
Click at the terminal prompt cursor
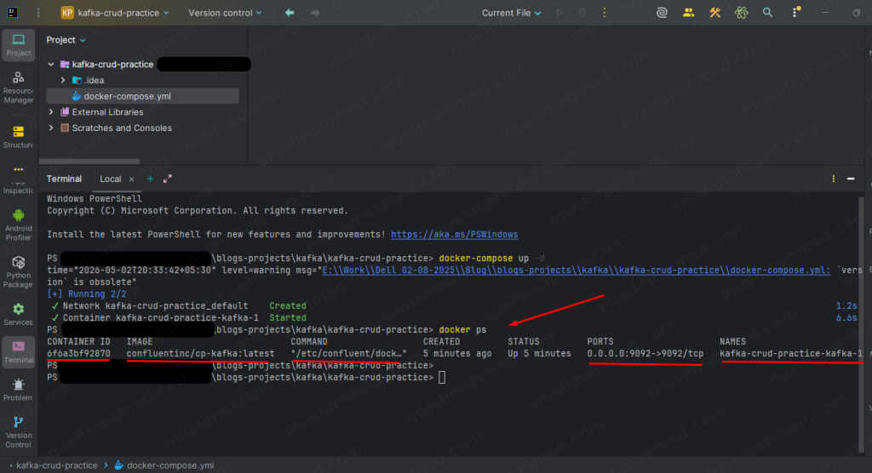442,378
